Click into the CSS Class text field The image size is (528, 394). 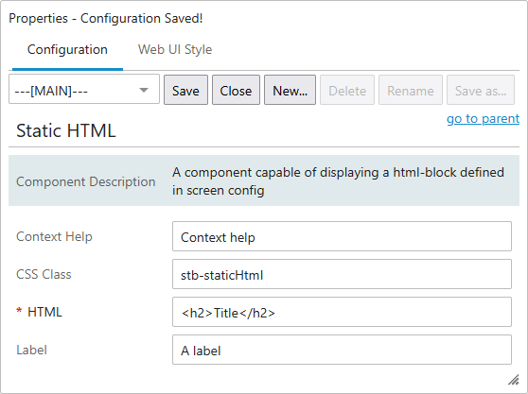[x=343, y=274]
